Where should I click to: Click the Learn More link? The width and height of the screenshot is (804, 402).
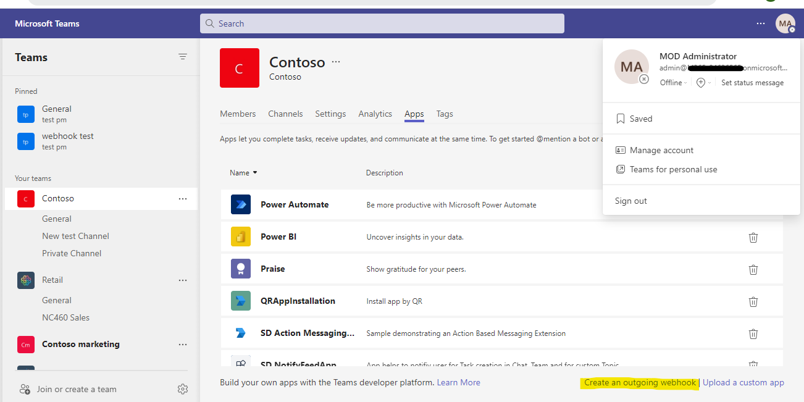458,382
